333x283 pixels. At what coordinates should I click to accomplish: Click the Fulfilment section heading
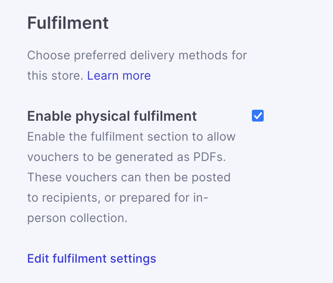(x=68, y=23)
